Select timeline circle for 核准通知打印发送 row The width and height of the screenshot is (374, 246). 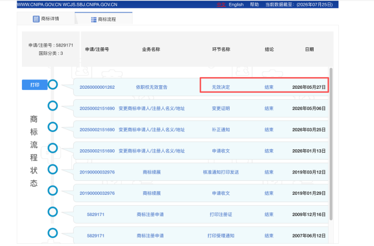click(53, 169)
